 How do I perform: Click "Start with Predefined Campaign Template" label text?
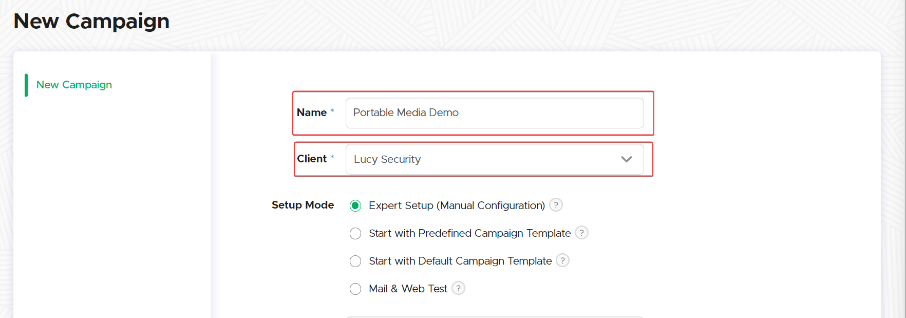[469, 233]
